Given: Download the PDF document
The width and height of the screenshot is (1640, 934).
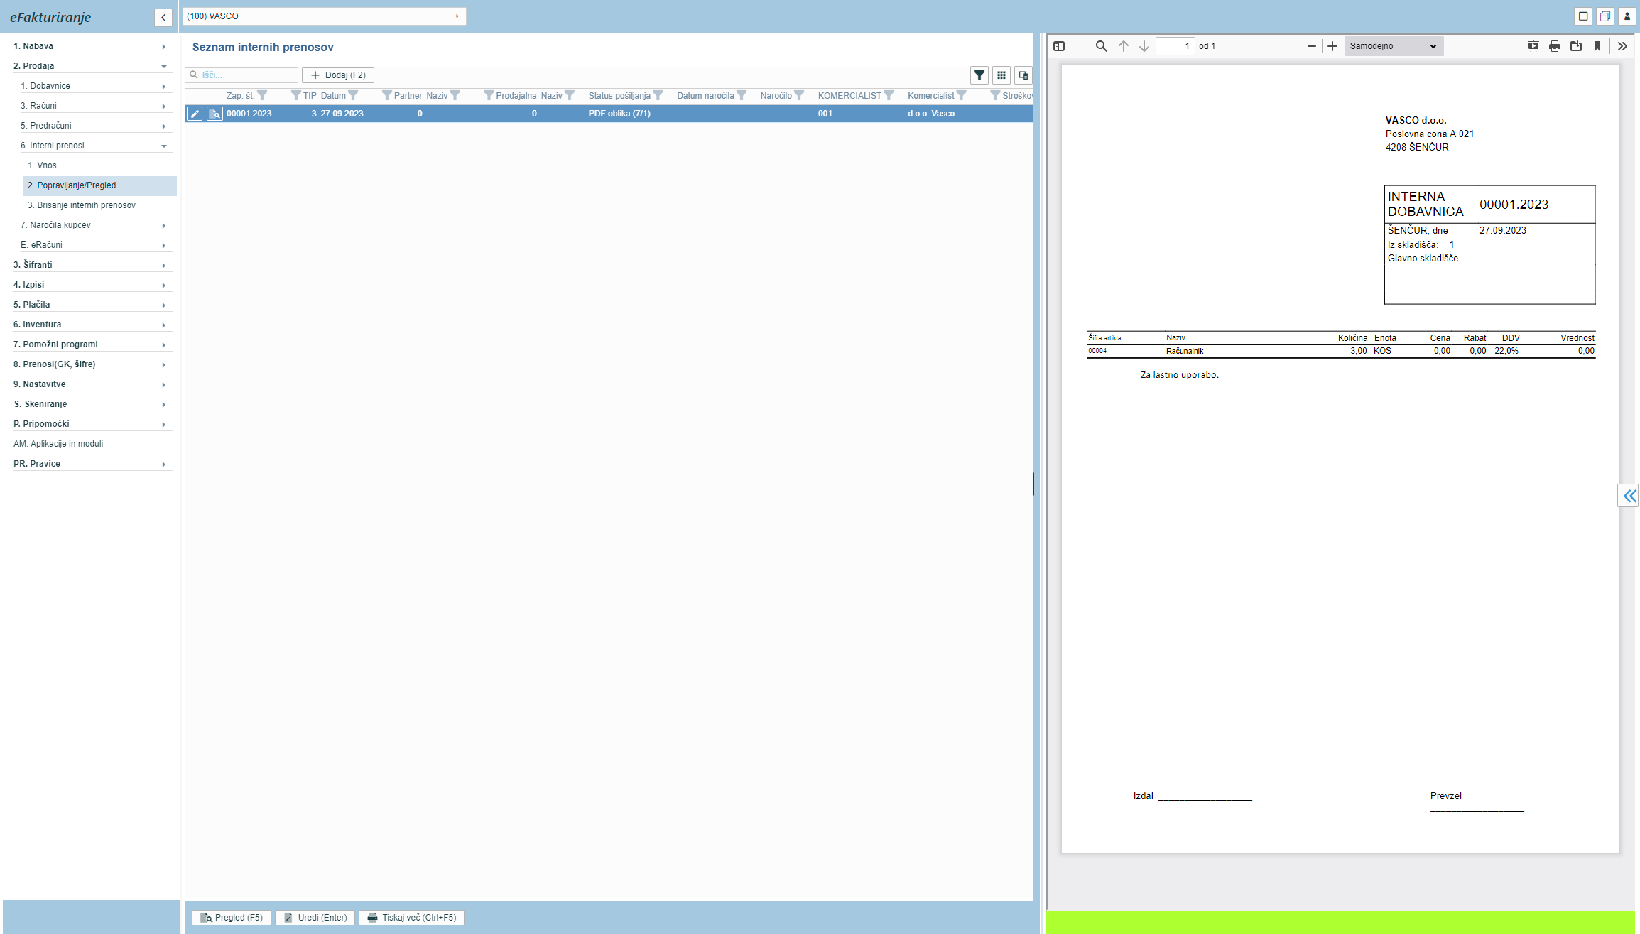Looking at the screenshot, I should coord(1575,46).
